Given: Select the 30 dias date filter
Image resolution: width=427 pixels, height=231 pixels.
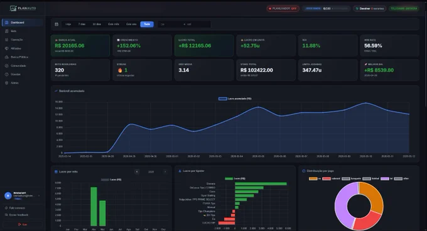Looking at the screenshot, I should click(97, 24).
